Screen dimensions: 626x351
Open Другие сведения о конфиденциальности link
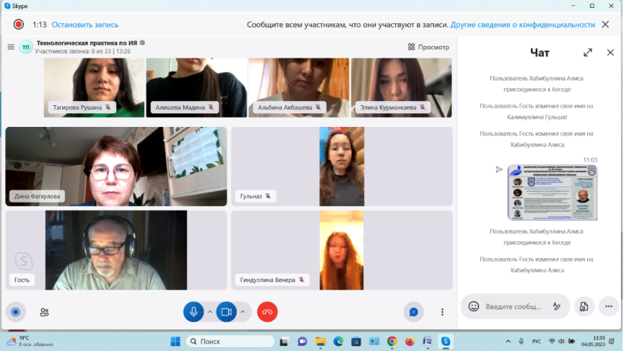pyautogui.click(x=523, y=25)
